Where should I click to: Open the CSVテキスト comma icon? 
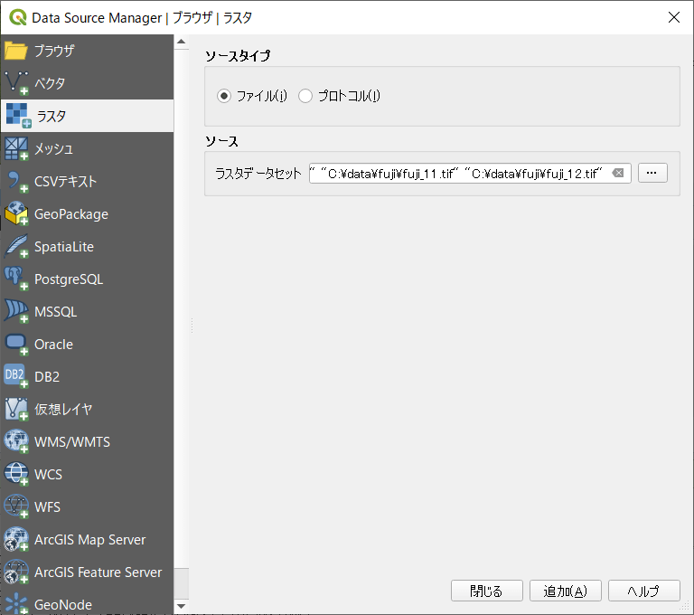point(16,181)
